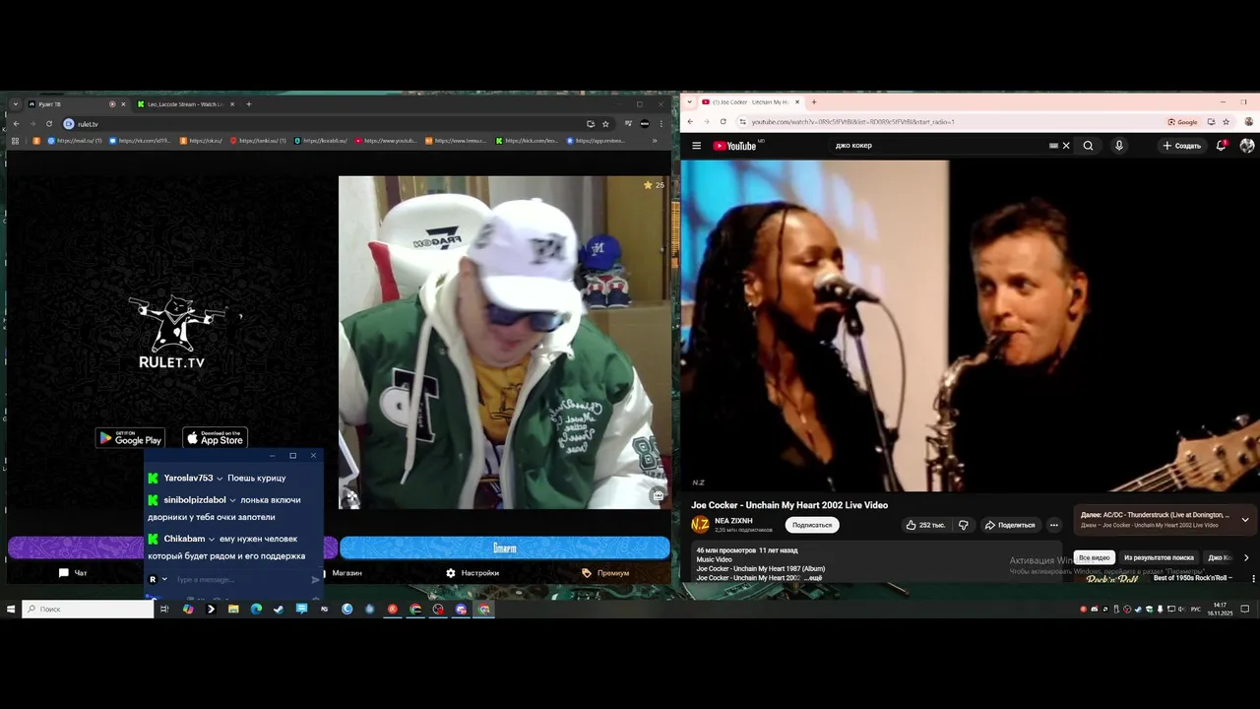This screenshot has width=1260, height=709.
Task: Click the 'Best of 1950s Rock'n'Roll' recommendation
Action: click(1192, 578)
